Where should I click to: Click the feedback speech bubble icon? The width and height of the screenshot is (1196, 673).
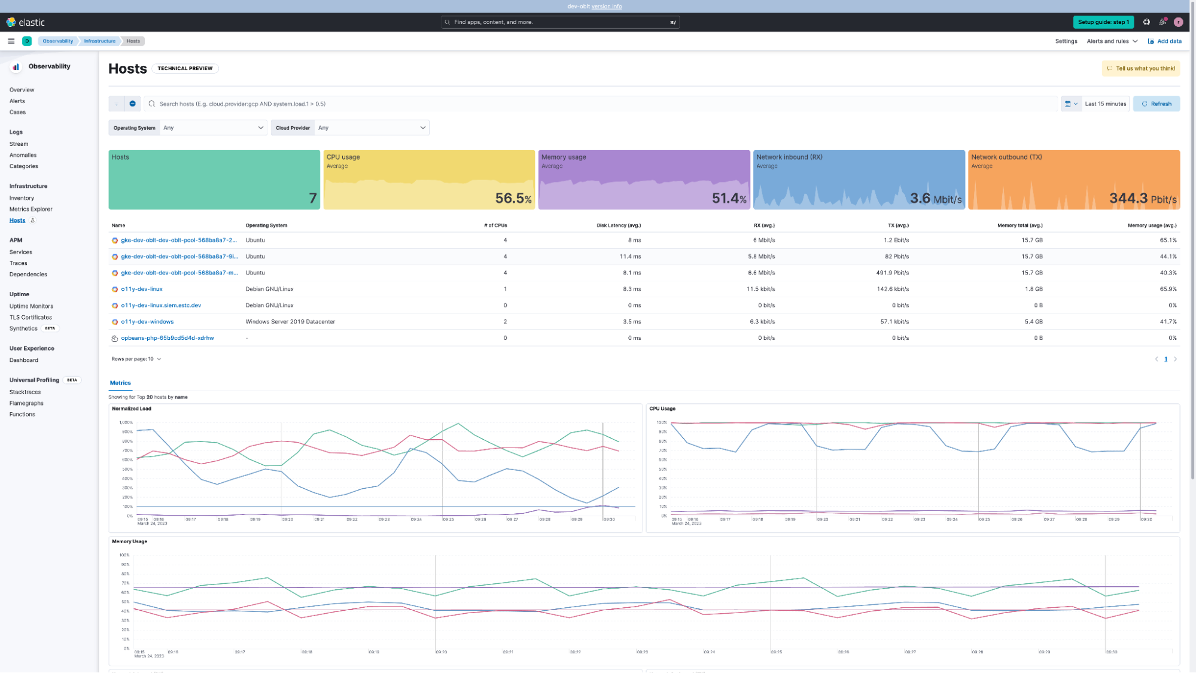click(1109, 69)
